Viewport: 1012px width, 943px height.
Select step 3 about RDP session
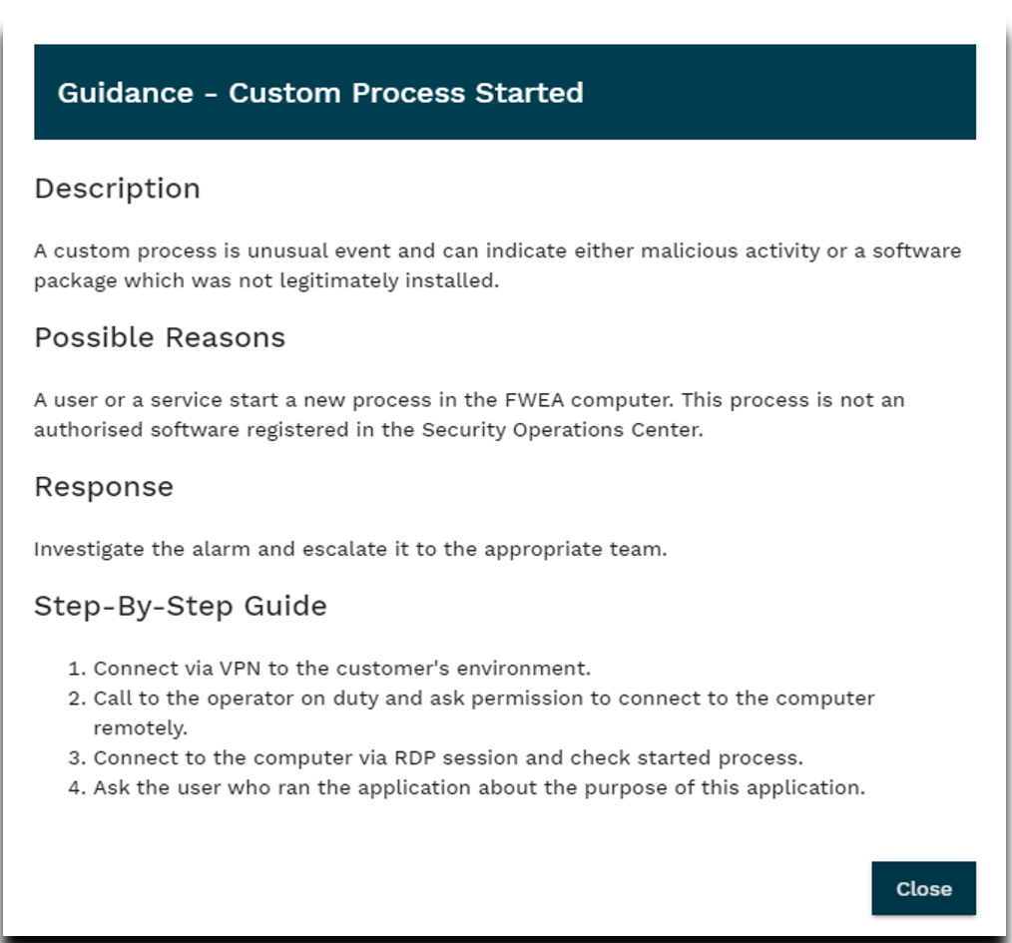[x=448, y=757]
